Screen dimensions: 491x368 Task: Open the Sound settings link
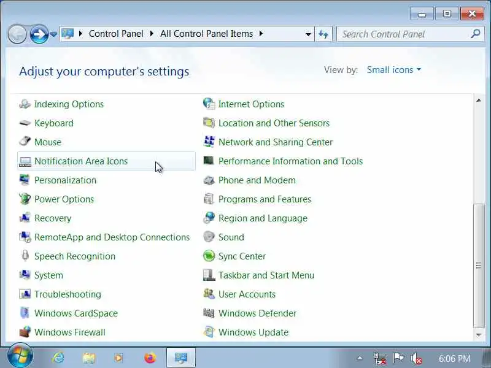pyautogui.click(x=231, y=237)
